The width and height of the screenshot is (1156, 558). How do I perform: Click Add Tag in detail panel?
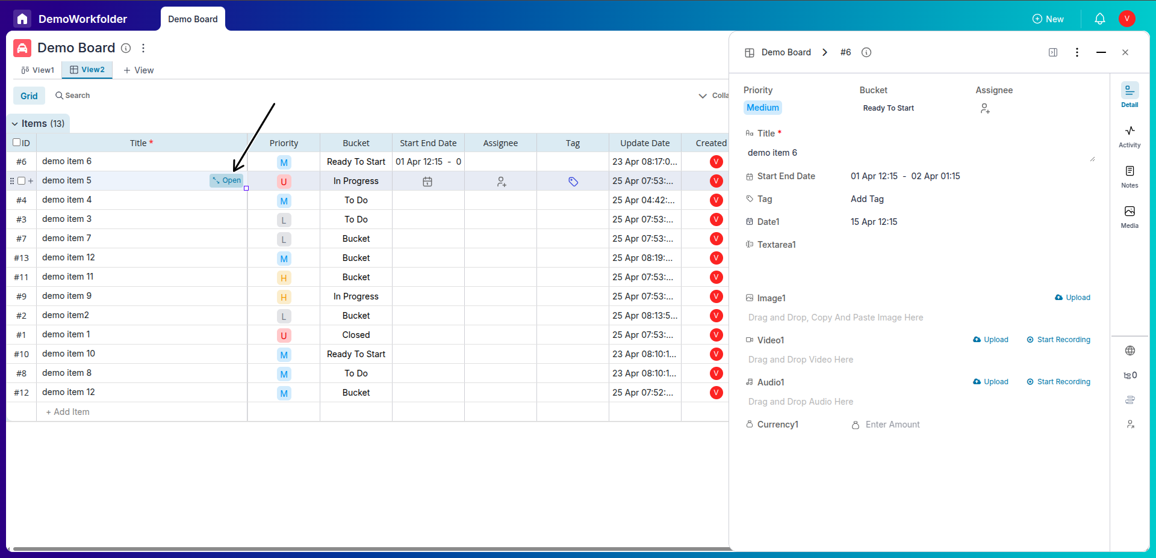[867, 199]
